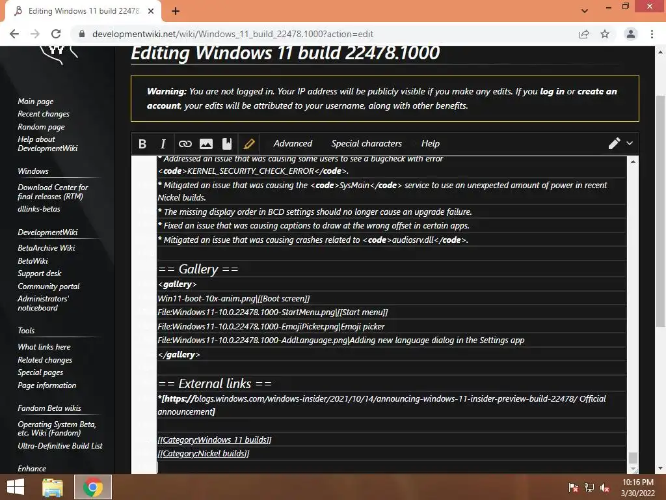Click the edit box scroll up arrow
The image size is (666, 500).
(x=633, y=161)
